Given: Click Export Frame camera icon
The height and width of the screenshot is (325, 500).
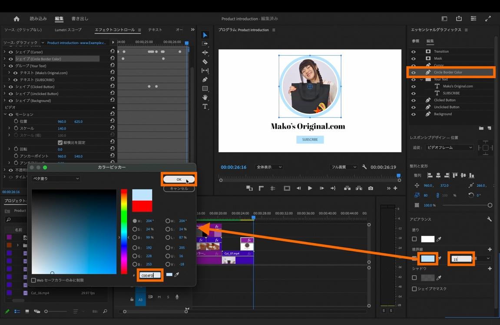Looking at the screenshot, I should pyautogui.click(x=371, y=188).
